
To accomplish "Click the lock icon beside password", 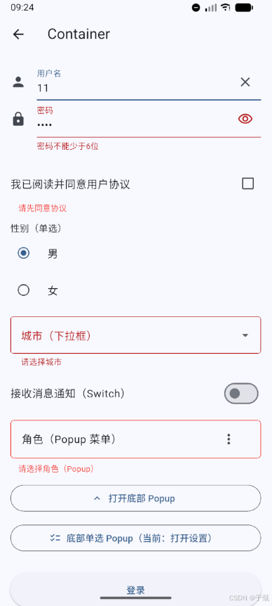I will pos(18,119).
